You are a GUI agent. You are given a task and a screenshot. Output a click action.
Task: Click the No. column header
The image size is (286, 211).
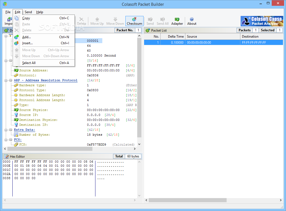[152, 37]
